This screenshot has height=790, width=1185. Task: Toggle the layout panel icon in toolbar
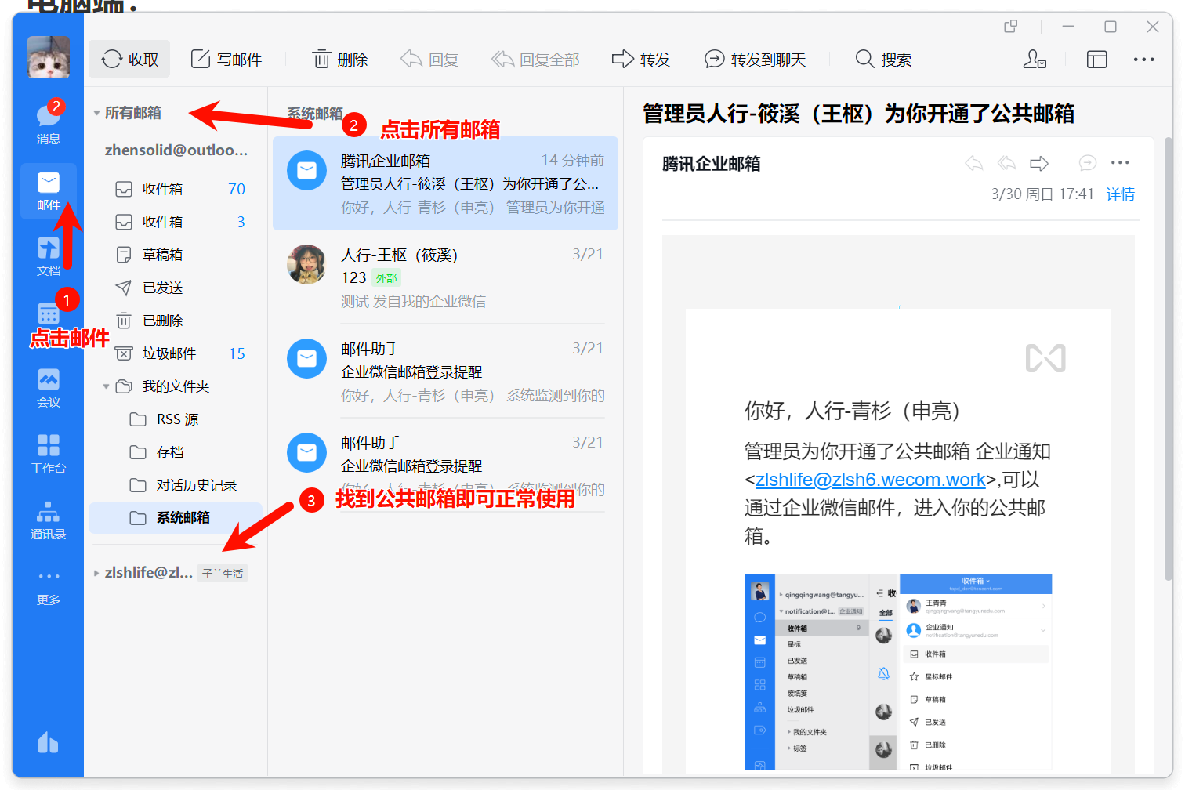coord(1097,60)
